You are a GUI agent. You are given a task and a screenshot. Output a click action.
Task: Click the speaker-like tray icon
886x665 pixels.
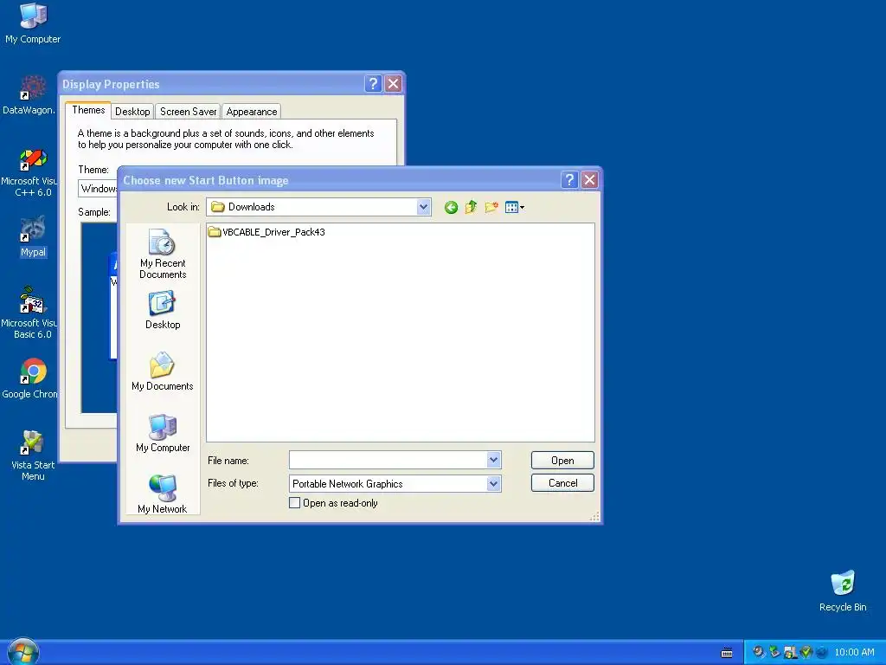point(758,652)
